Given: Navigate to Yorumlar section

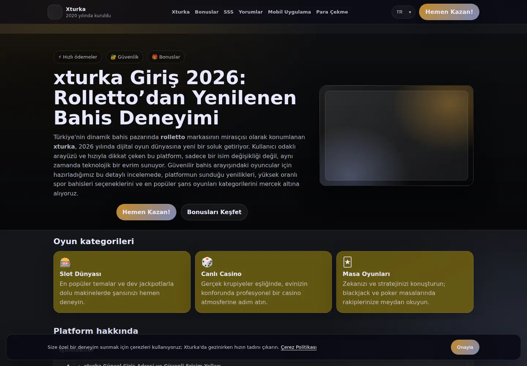Looking at the screenshot, I should 251,12.
